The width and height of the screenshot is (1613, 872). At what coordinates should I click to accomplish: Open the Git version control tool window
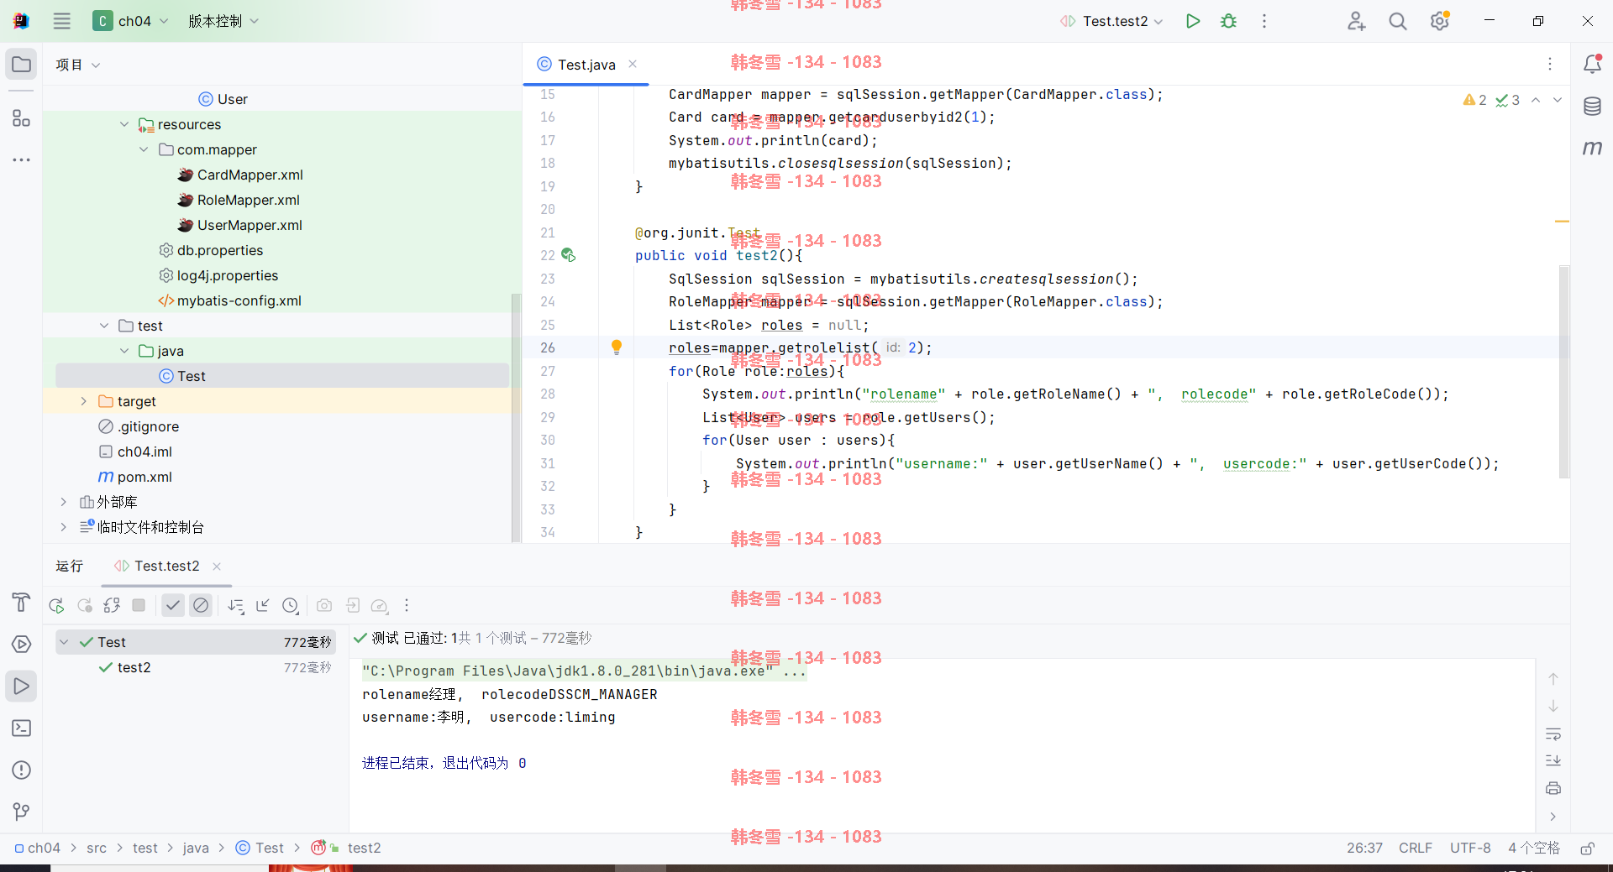pyautogui.click(x=22, y=812)
